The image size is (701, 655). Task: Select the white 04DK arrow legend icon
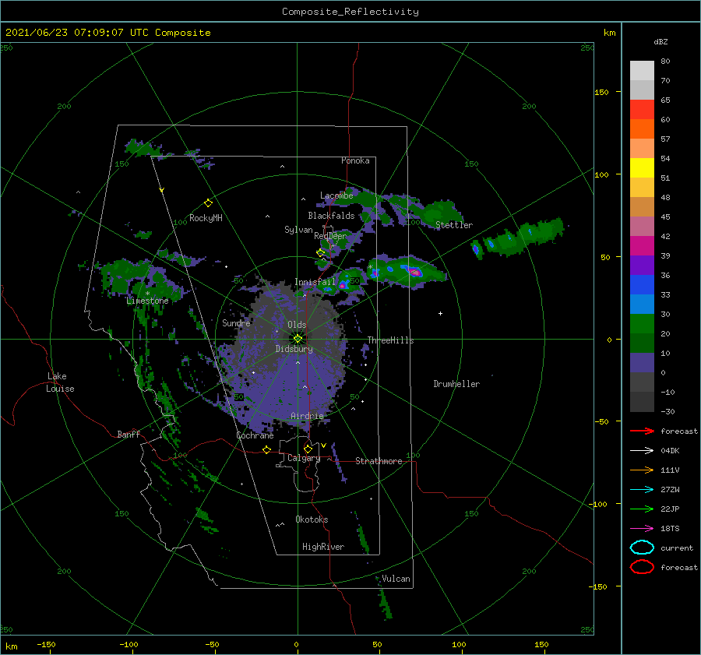(x=642, y=451)
